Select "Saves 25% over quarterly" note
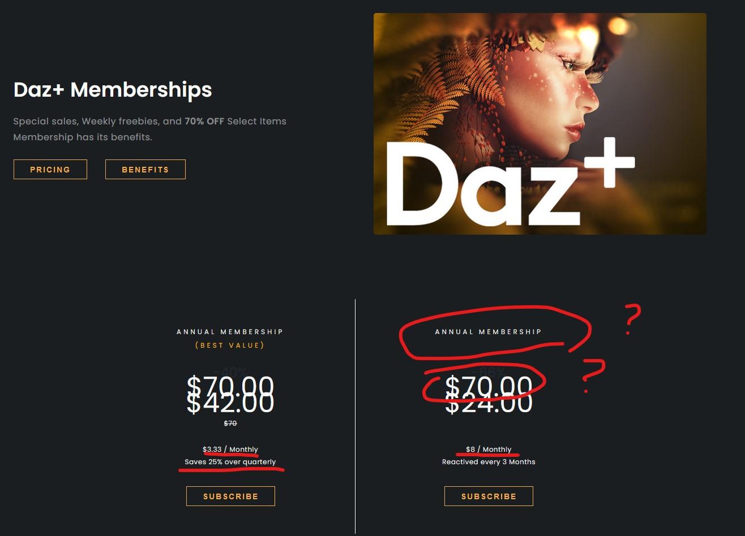The height and width of the screenshot is (536, 745). pyautogui.click(x=230, y=462)
